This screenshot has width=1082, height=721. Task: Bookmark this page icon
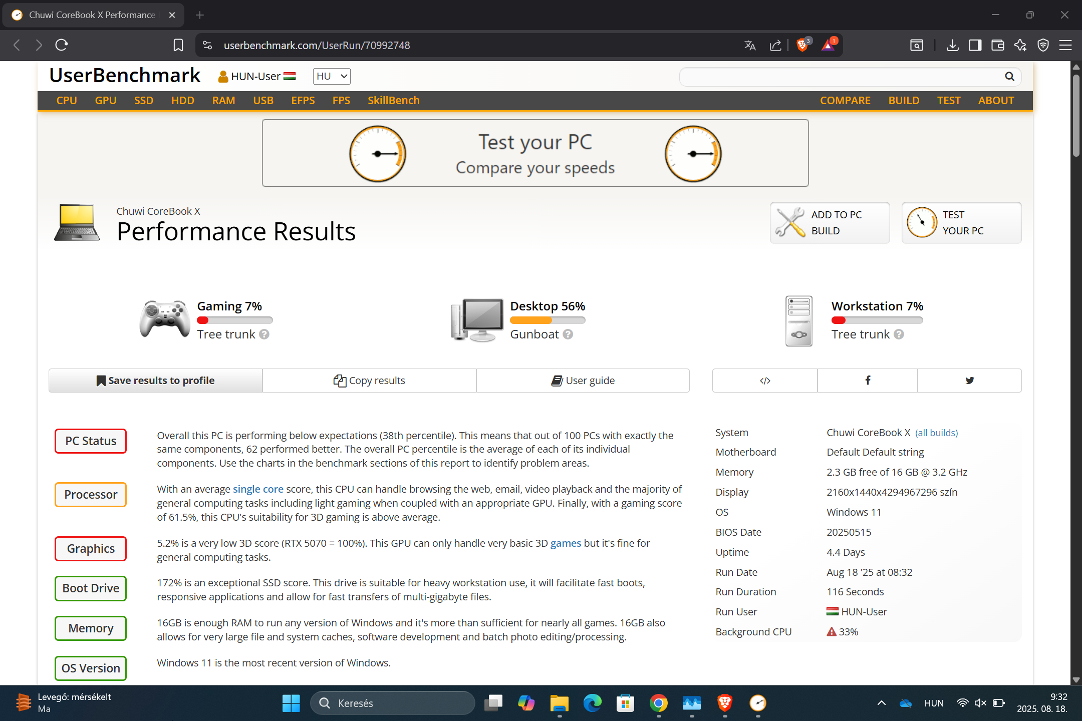click(x=178, y=45)
